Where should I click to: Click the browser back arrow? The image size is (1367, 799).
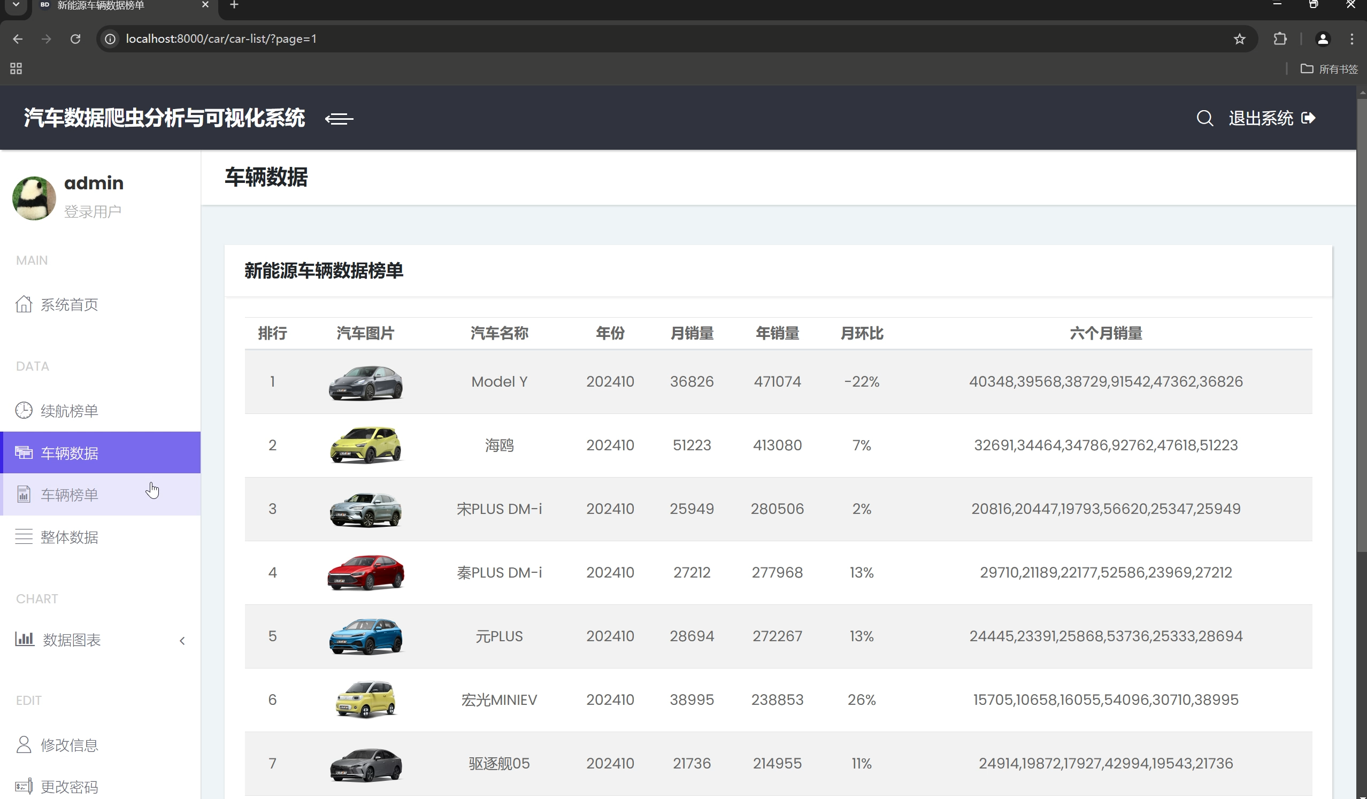click(17, 39)
